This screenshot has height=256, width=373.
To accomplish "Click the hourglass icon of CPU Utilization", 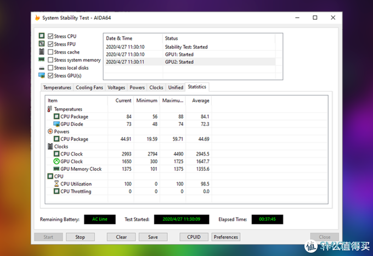I will point(56,183).
